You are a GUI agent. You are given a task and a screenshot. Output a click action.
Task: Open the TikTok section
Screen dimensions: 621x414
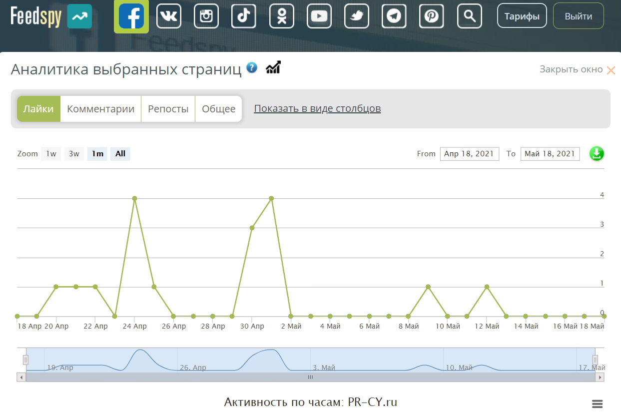[243, 15]
